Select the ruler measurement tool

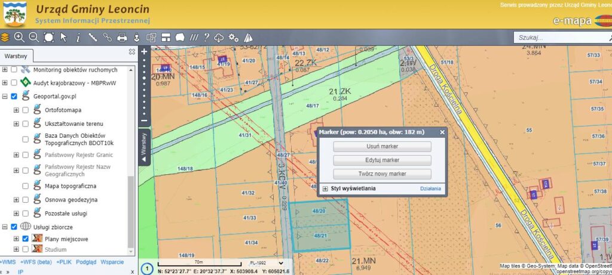[93, 38]
